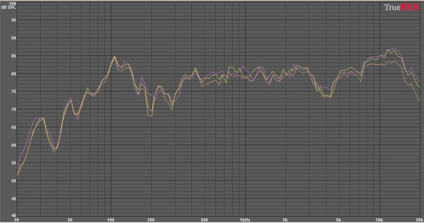Click the 2k frequency axis label
The height and width of the screenshot is (223, 424).
(285, 219)
